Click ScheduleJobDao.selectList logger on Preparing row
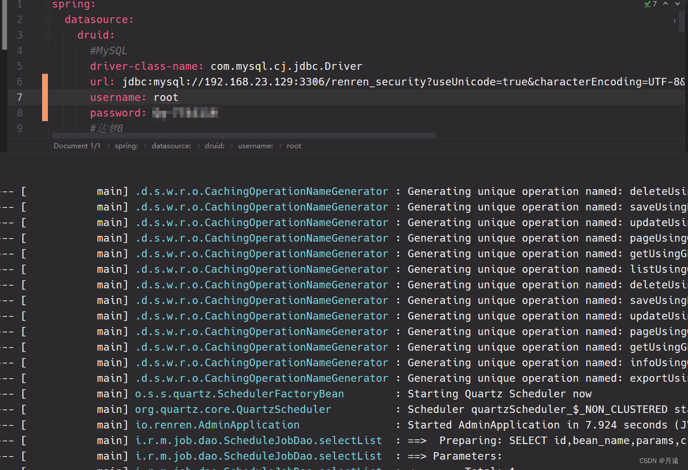The image size is (688, 470). coord(258,441)
